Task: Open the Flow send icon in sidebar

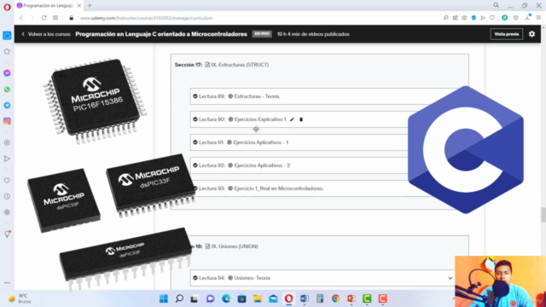Action: (7, 159)
